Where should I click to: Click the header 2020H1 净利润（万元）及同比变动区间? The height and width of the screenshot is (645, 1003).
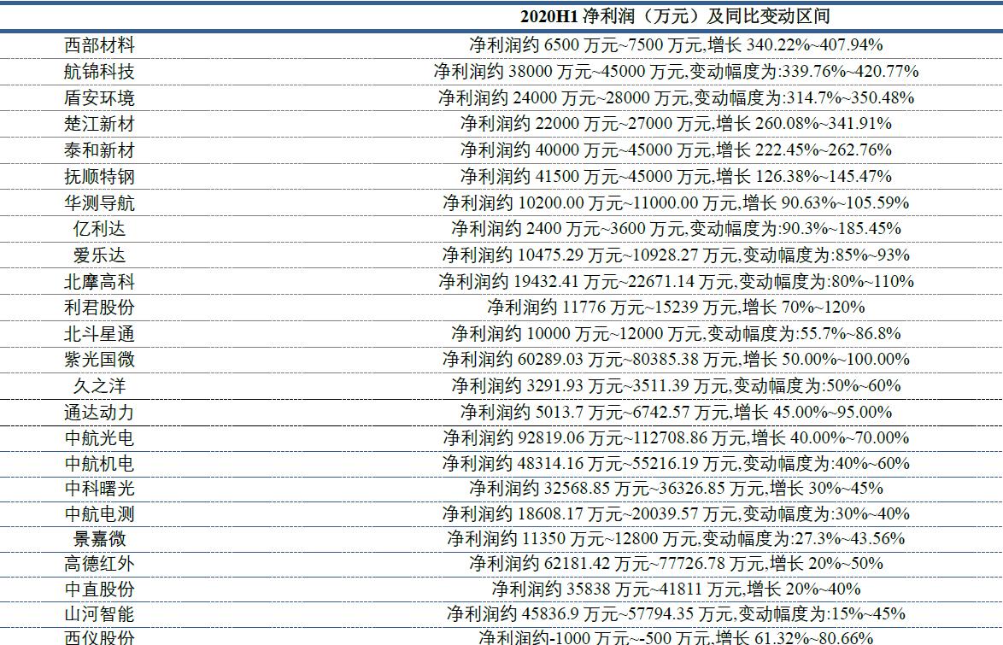click(676, 16)
